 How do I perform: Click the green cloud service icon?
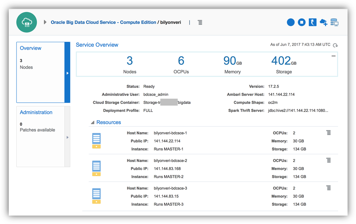(x=26, y=22)
